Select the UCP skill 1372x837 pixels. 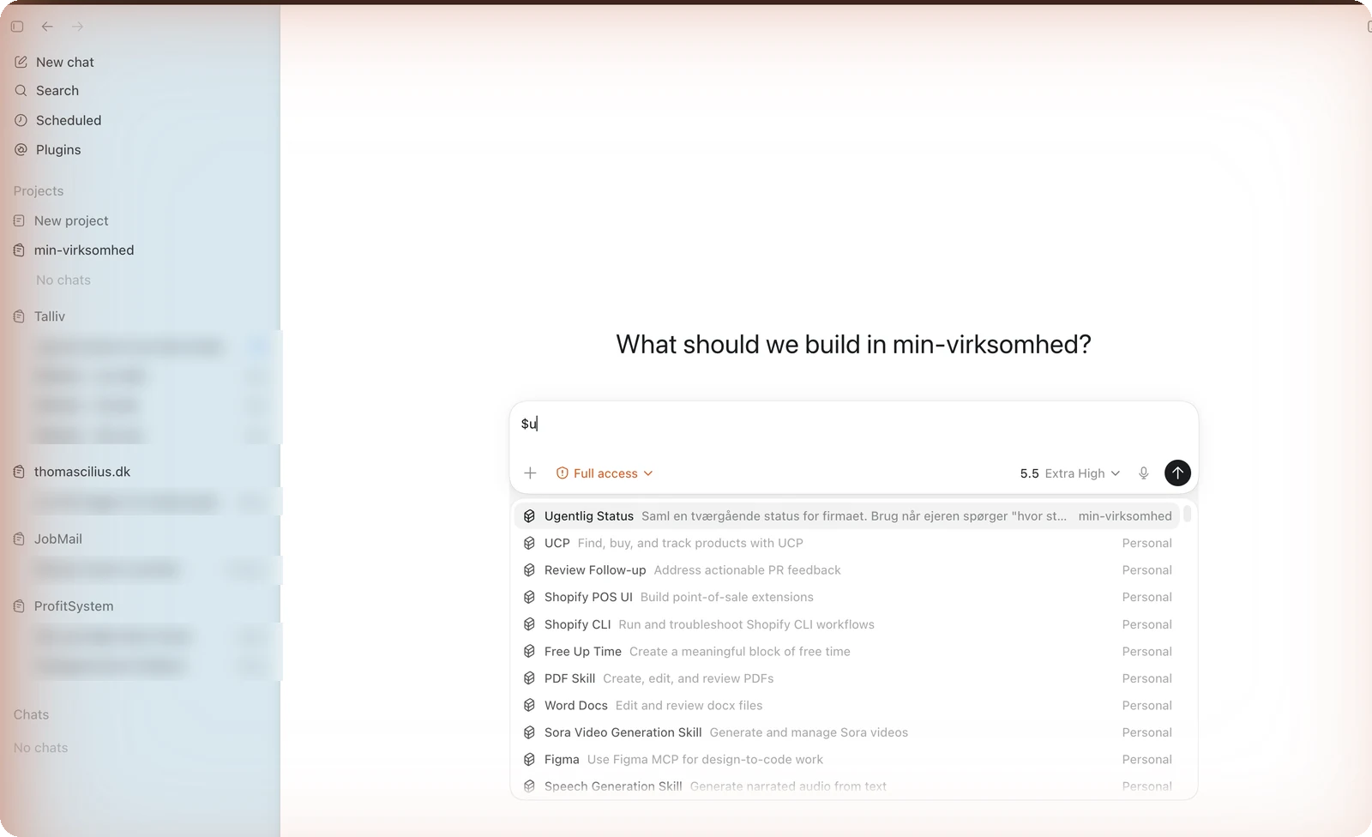(847, 543)
